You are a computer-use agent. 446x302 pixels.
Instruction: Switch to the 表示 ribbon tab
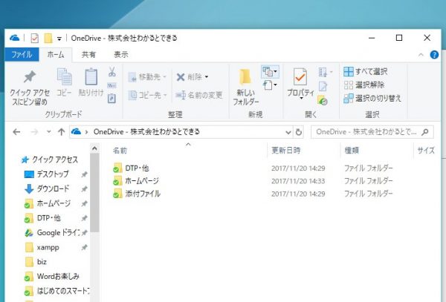coord(121,54)
